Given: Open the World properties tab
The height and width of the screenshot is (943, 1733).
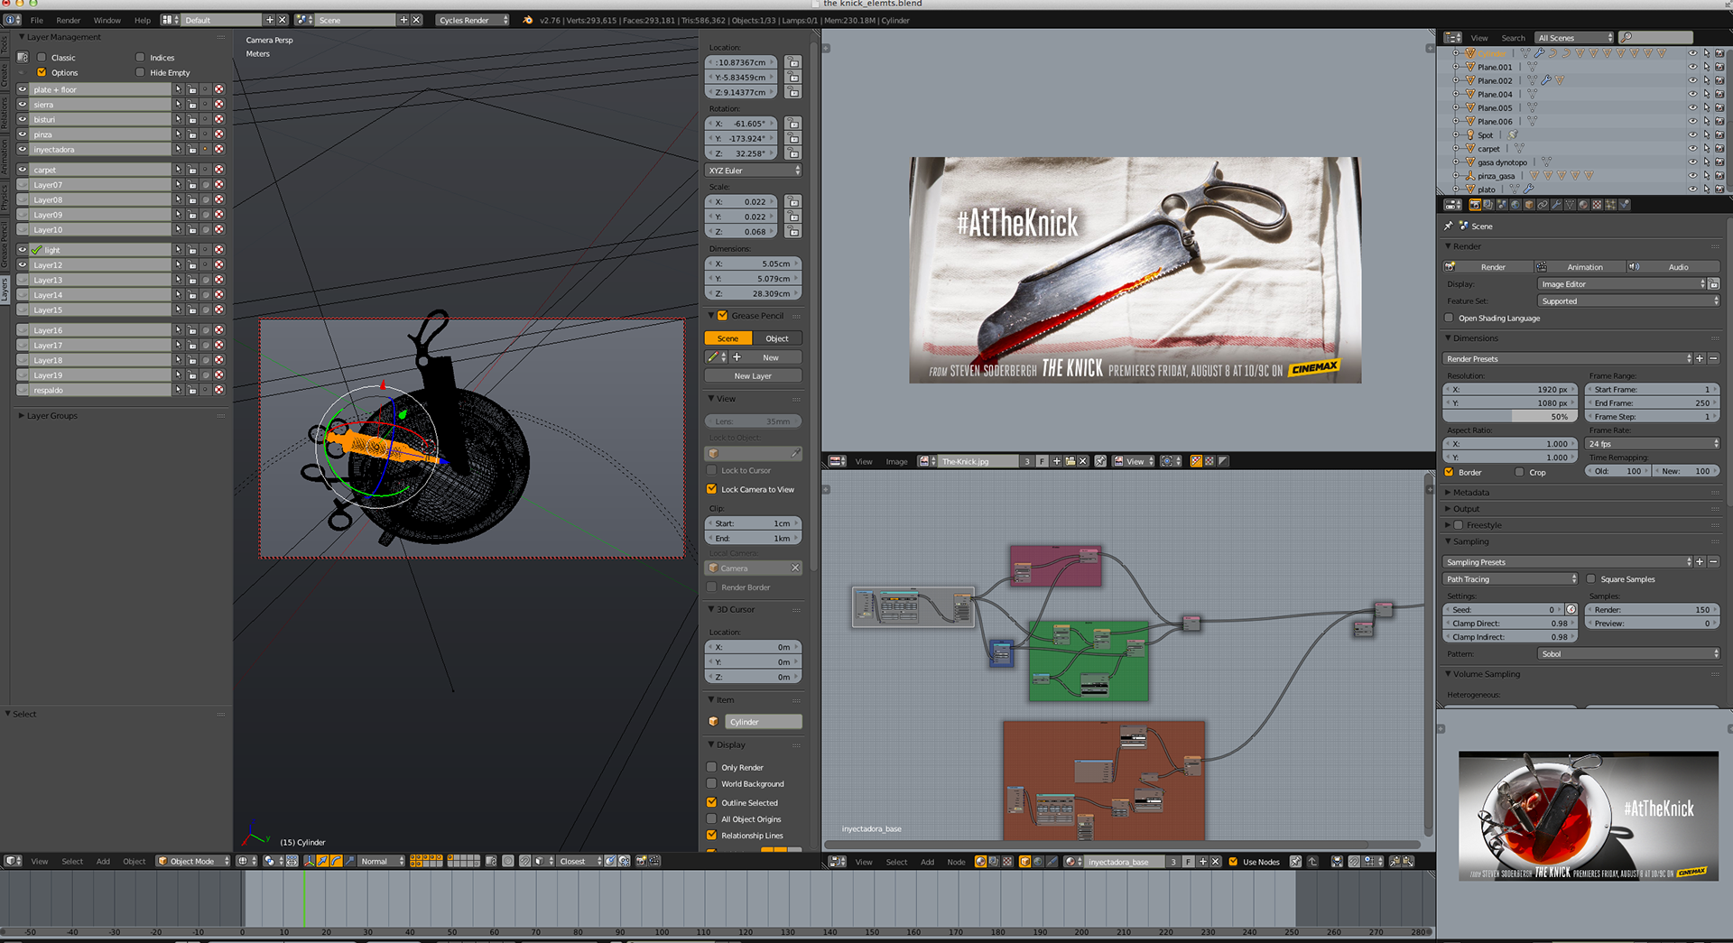Looking at the screenshot, I should tap(1515, 205).
